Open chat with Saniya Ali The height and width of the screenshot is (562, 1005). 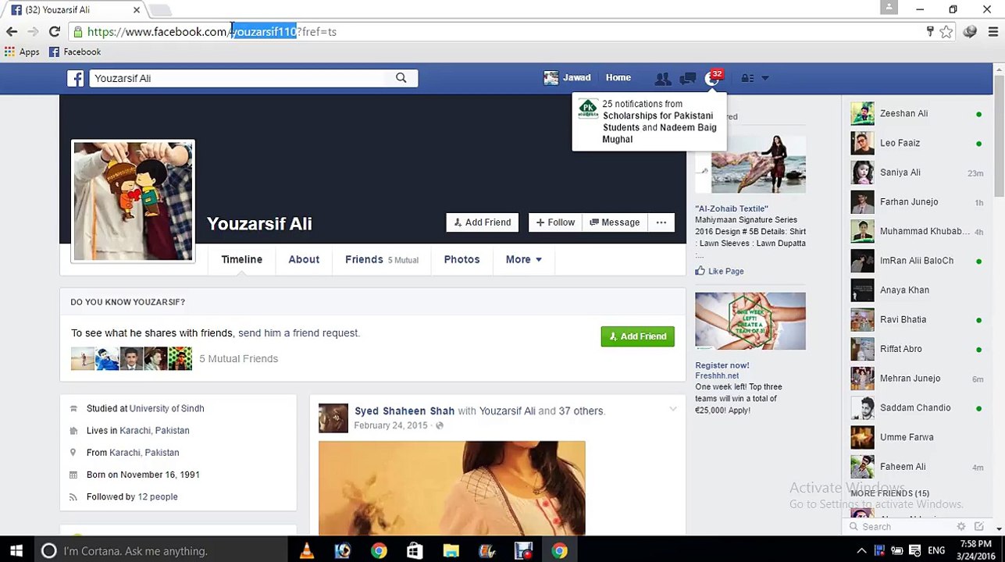918,173
